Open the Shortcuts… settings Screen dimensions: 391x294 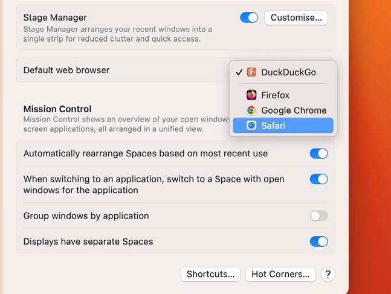pos(210,274)
